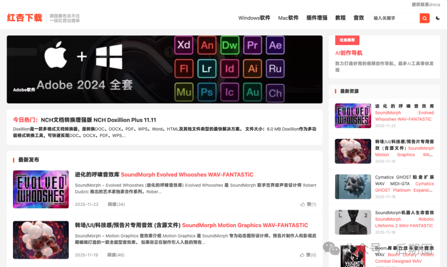Click the Mu icon in Adobe banner
447x267 pixels.
pyautogui.click(x=184, y=92)
